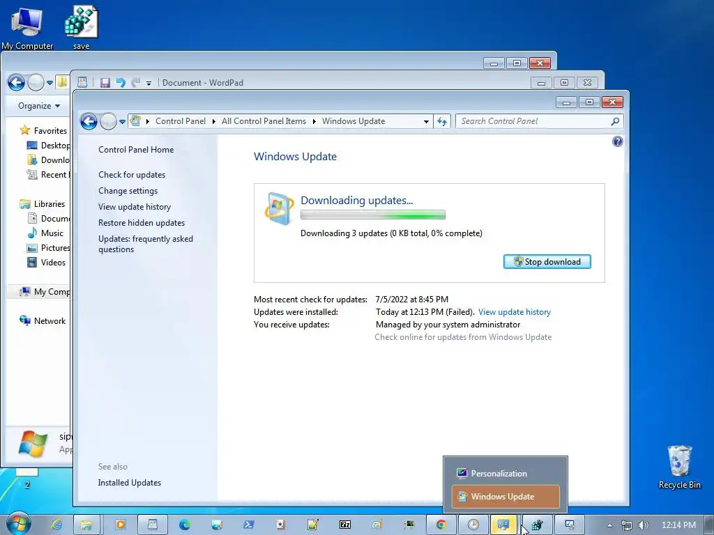Click the Registry Editor taskbar icon
This screenshot has width=714, height=535.
click(x=538, y=525)
